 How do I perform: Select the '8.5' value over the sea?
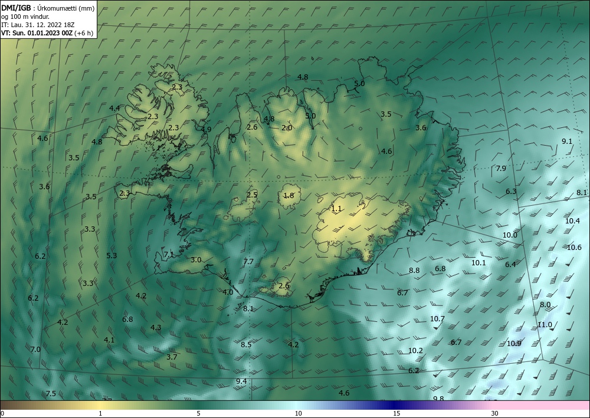tap(246, 345)
